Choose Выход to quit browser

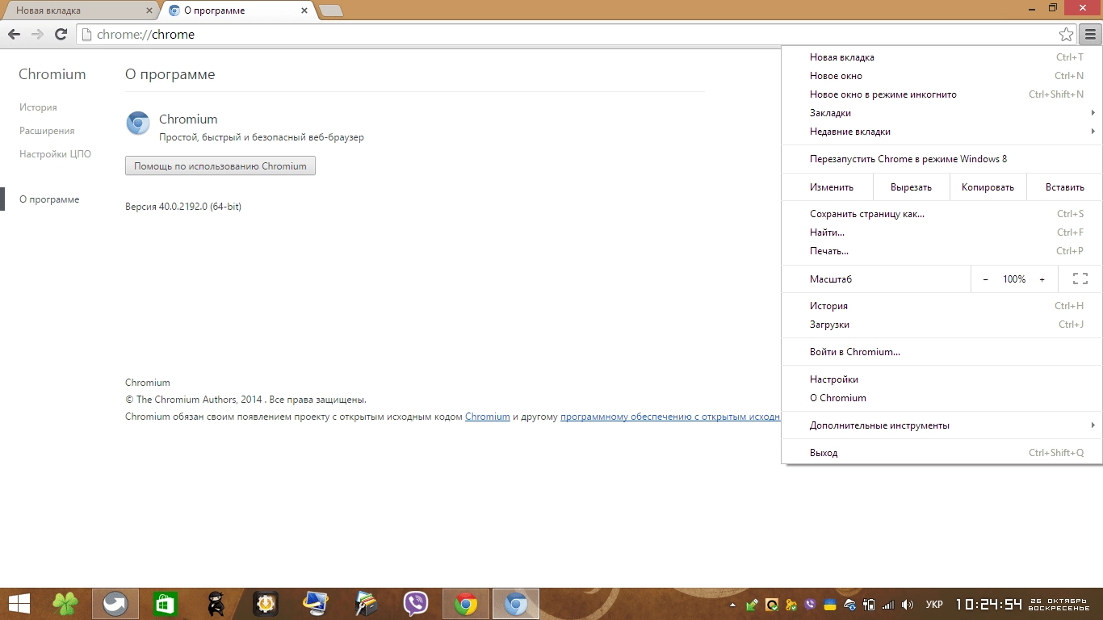(942, 453)
